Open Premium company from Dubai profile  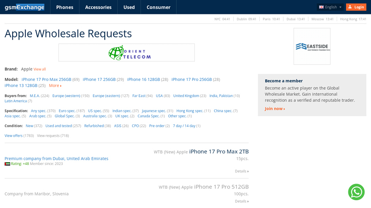pyautogui.click(x=56, y=159)
